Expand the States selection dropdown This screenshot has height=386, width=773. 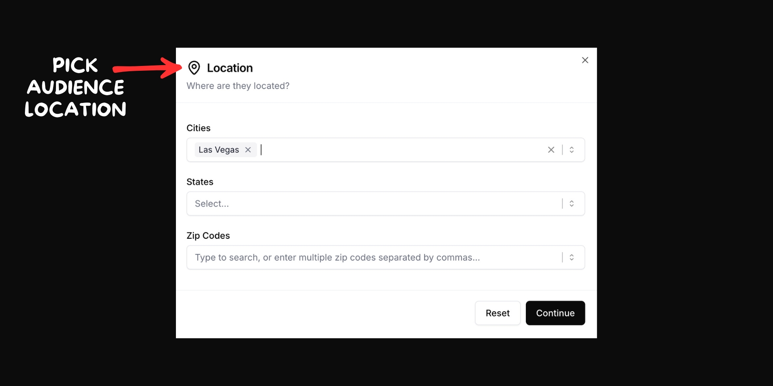tap(571, 203)
